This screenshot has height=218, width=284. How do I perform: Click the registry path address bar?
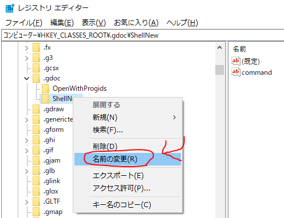[x=143, y=35]
